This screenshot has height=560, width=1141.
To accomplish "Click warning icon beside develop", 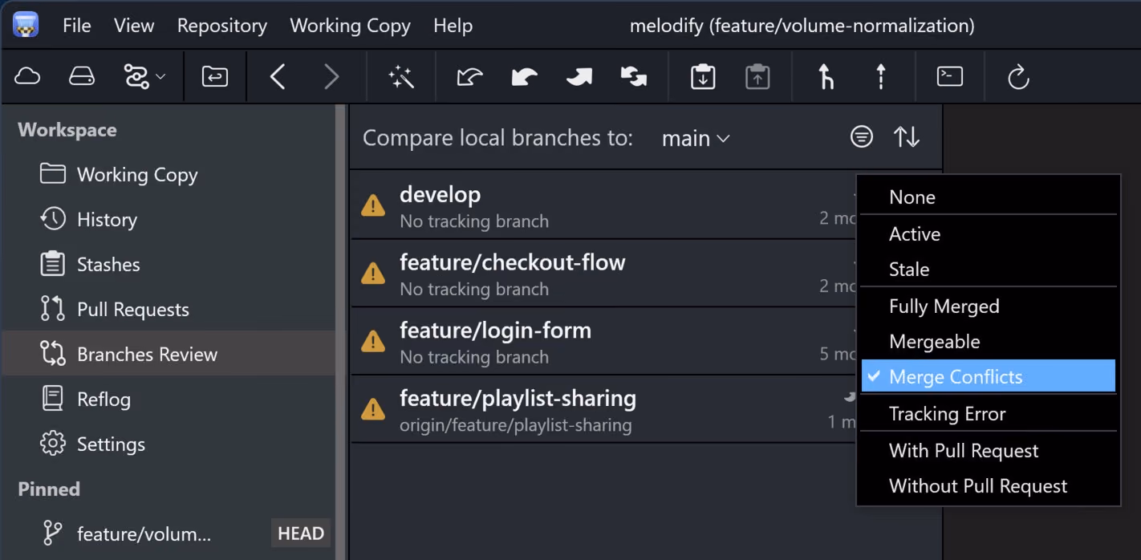I will coord(373,206).
